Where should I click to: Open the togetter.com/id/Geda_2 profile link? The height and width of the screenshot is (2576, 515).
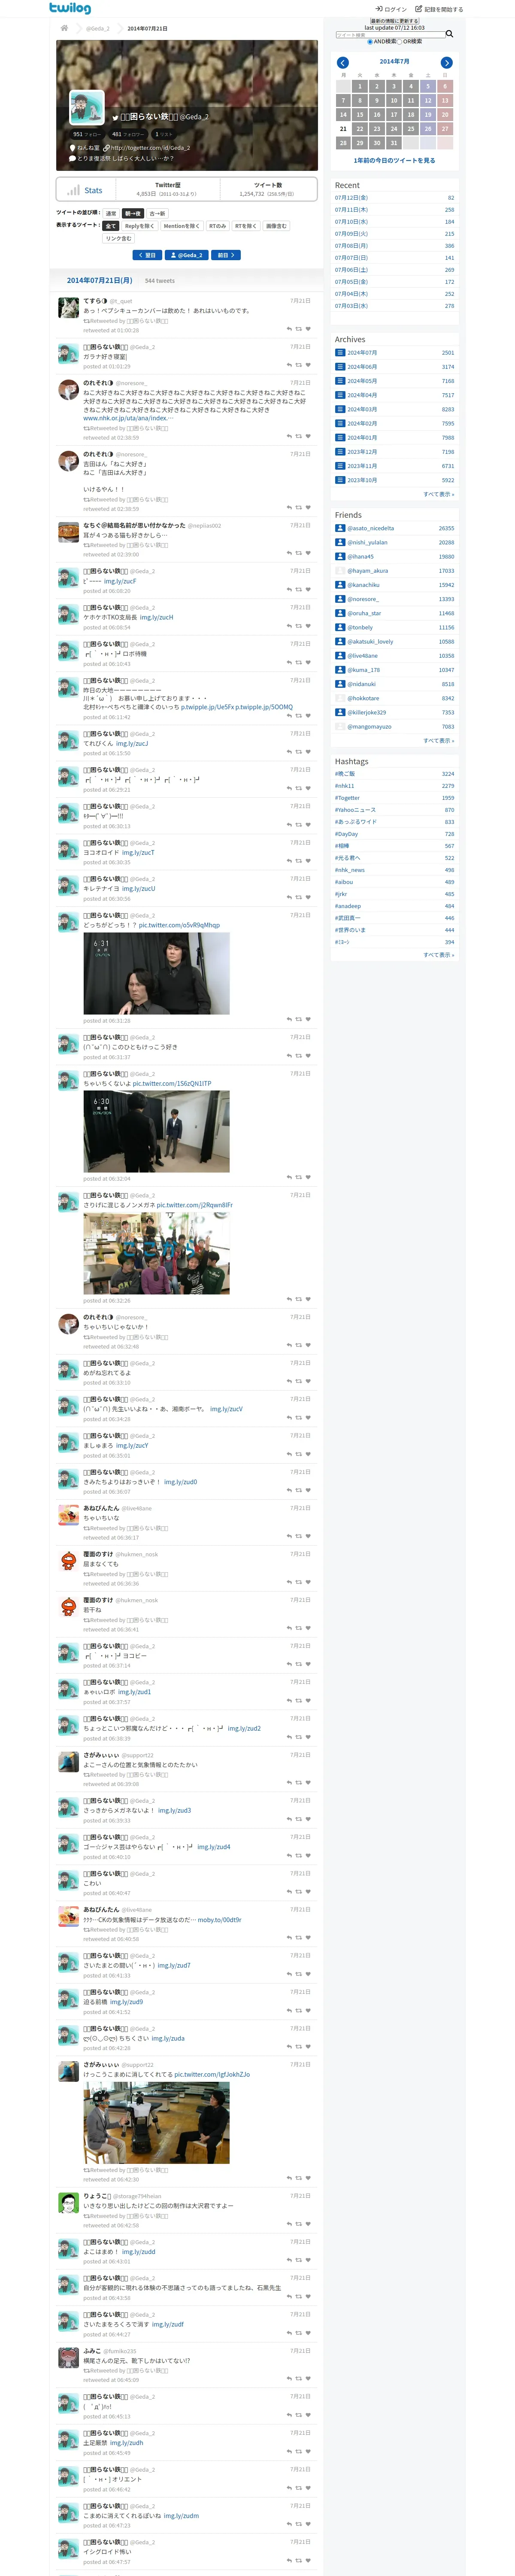[x=150, y=148]
